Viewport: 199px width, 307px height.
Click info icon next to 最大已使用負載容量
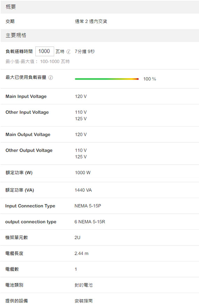[x=51, y=78]
